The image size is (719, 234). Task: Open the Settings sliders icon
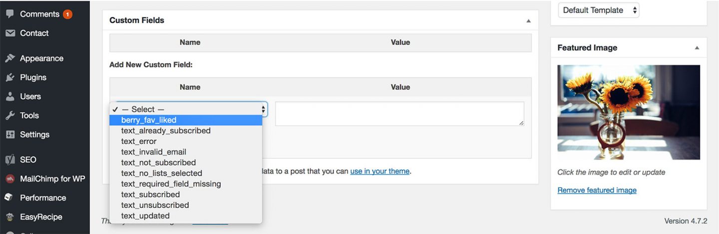9,134
